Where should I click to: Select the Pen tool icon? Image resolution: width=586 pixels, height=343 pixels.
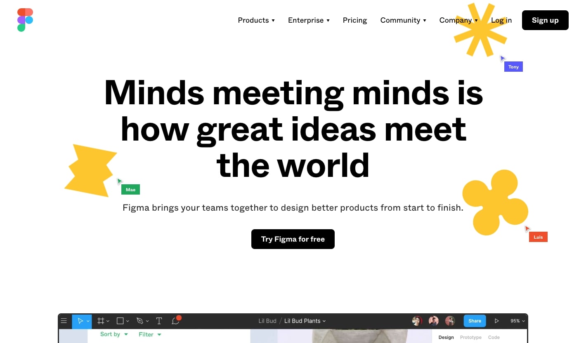tap(140, 321)
